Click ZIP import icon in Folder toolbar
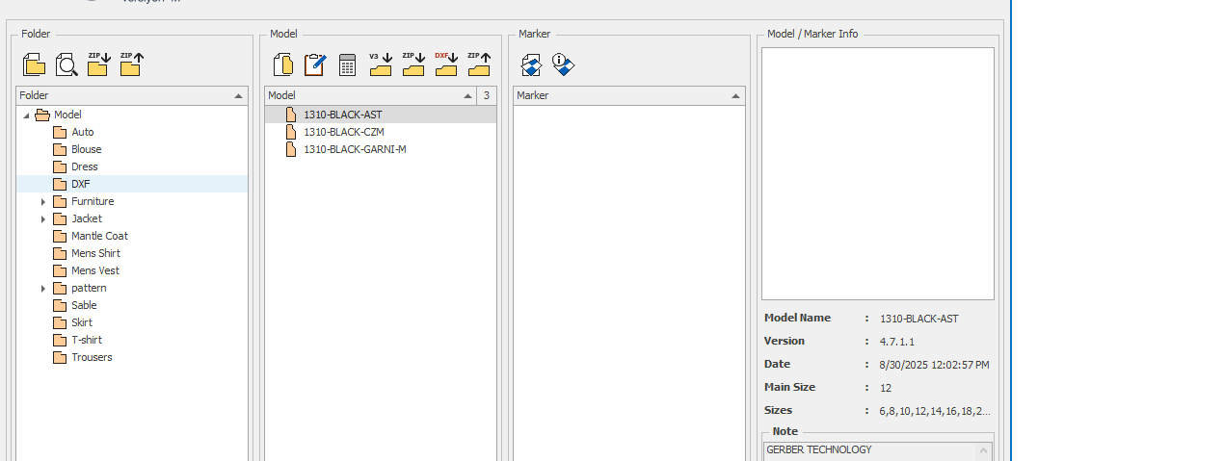 [x=98, y=64]
